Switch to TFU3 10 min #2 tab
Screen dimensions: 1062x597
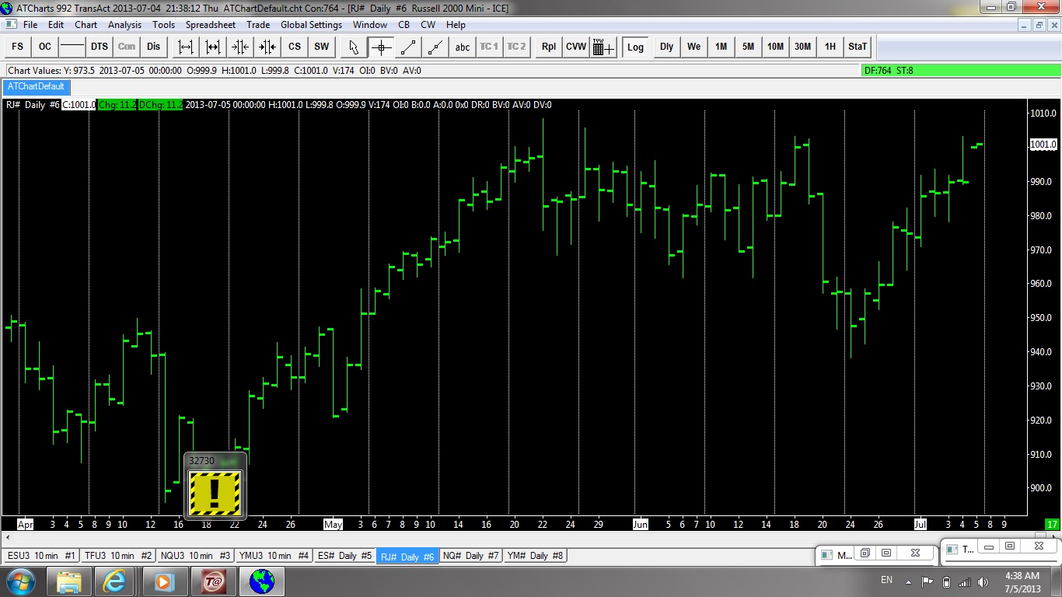point(118,556)
